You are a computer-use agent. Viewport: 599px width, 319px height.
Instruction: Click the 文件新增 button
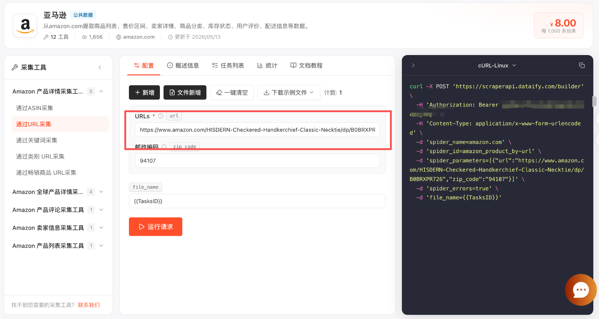coord(185,92)
